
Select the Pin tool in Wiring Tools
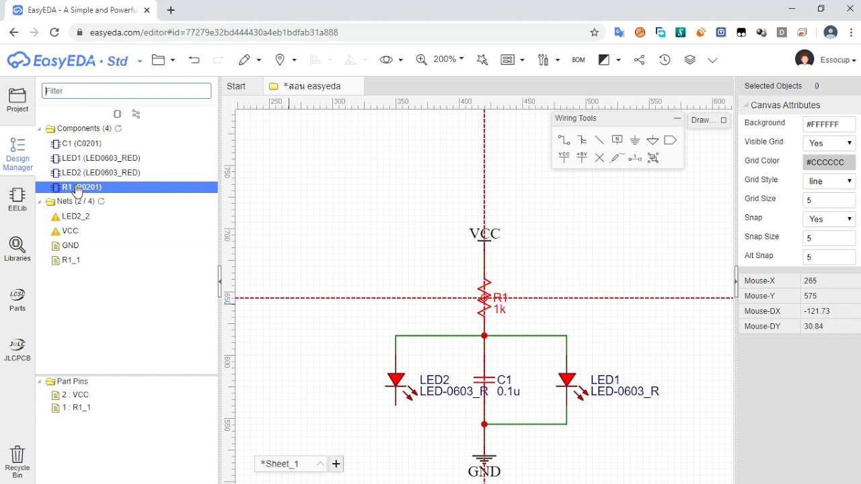635,157
